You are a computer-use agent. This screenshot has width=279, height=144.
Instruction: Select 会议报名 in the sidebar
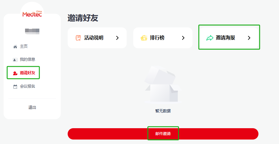(27, 86)
